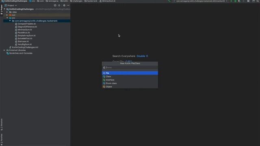
Task: Click the hackerrank package folder icon
Action: tap(13, 21)
